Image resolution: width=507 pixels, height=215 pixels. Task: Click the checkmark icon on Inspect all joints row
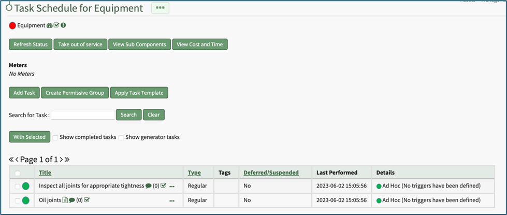(x=163, y=186)
